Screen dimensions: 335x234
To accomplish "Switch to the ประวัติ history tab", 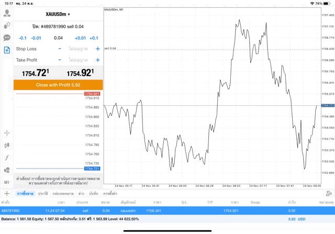I will 42,194.
